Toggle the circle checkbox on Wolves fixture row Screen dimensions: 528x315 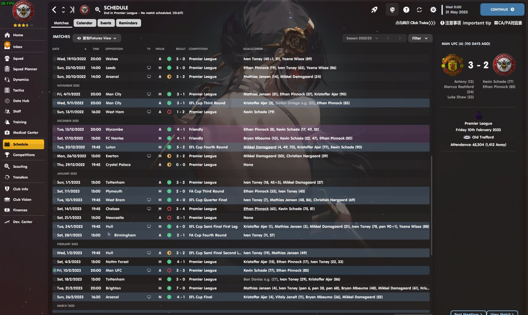[x=55, y=59]
